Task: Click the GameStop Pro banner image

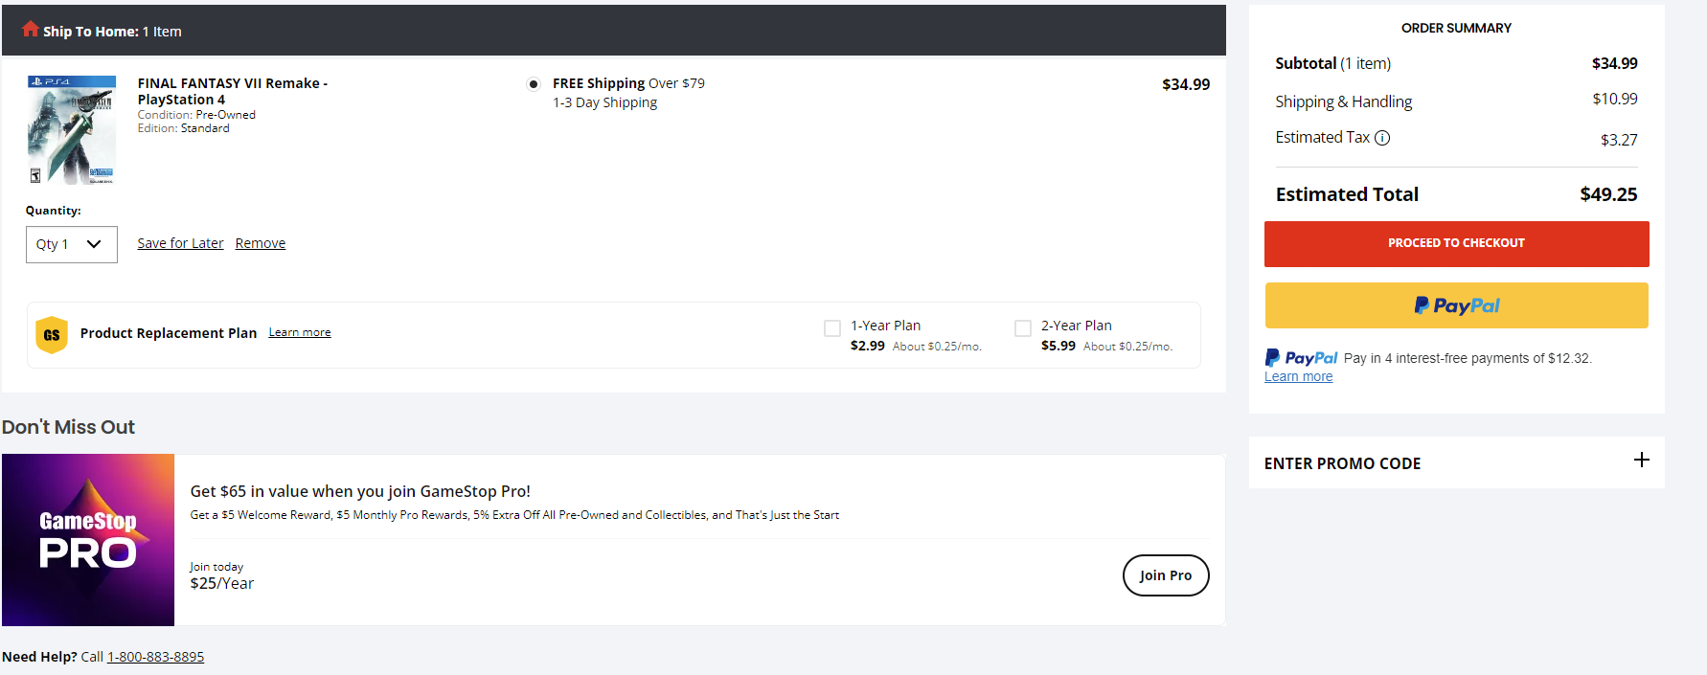Action: click(x=88, y=540)
